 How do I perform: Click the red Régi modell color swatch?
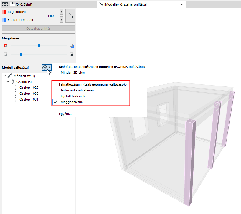click(4, 12)
